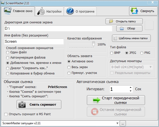
Task: Click Старт периодической съемки
Action: click(x=116, y=100)
